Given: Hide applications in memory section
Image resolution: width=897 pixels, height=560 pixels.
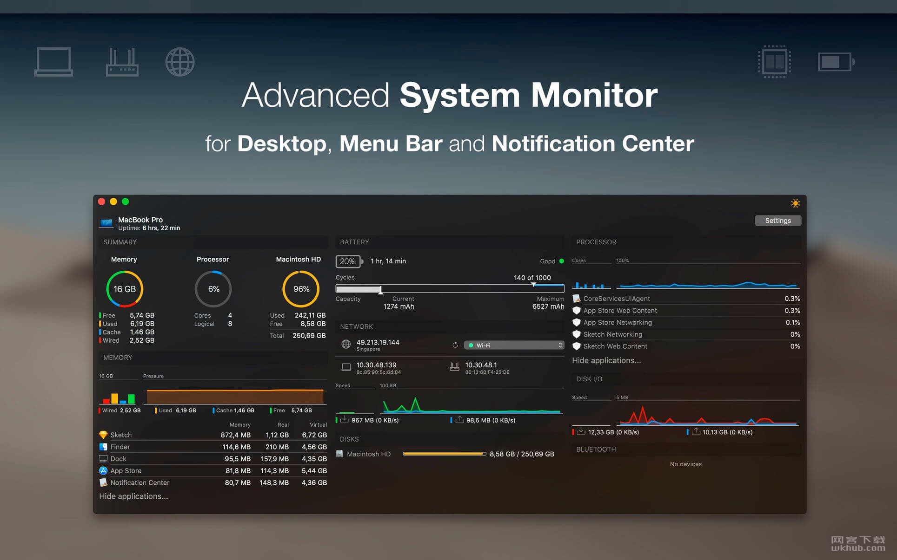Looking at the screenshot, I should click(133, 496).
